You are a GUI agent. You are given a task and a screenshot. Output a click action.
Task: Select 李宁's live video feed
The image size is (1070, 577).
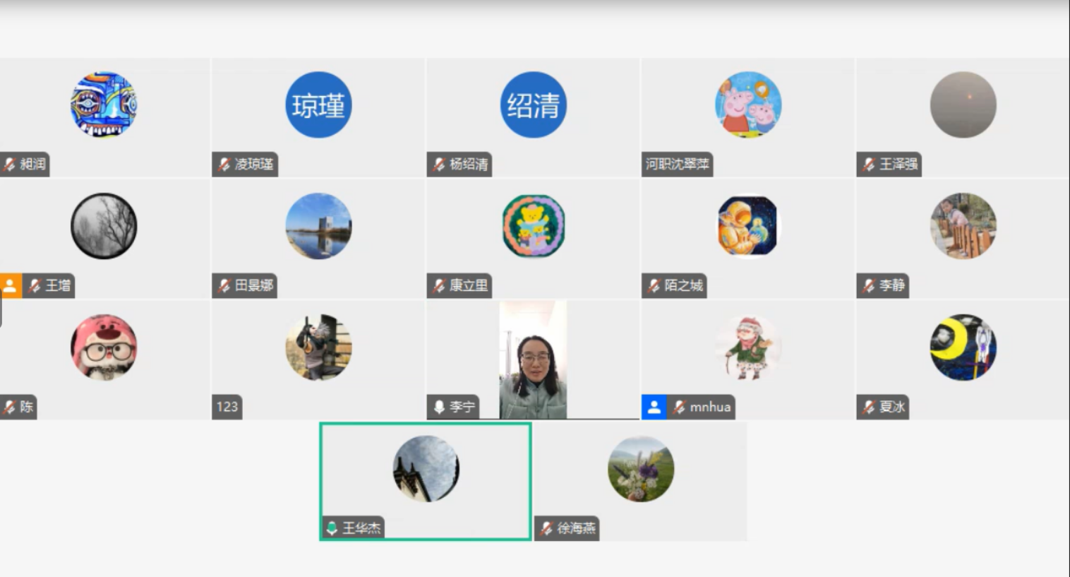[533, 360]
